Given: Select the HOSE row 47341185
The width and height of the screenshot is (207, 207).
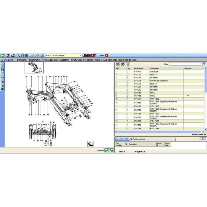Looking at the screenshot, I should tap(160, 96).
